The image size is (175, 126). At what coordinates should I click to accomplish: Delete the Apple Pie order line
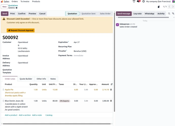(x=111, y=90)
